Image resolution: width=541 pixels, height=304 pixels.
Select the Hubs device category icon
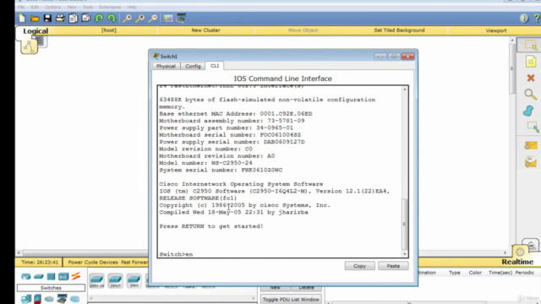(x=51, y=276)
